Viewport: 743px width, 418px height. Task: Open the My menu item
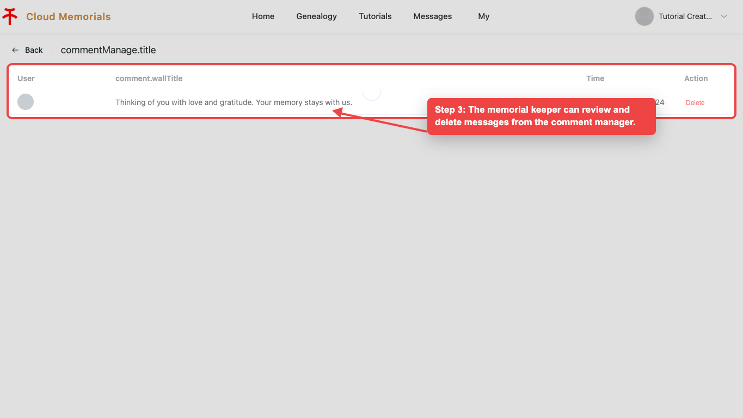coord(484,16)
